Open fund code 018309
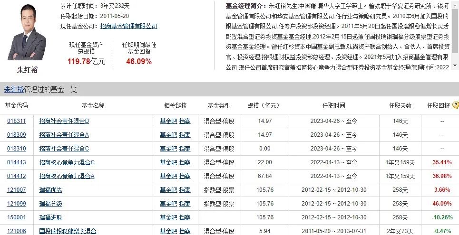This screenshot has height=235, width=459. click(17, 135)
